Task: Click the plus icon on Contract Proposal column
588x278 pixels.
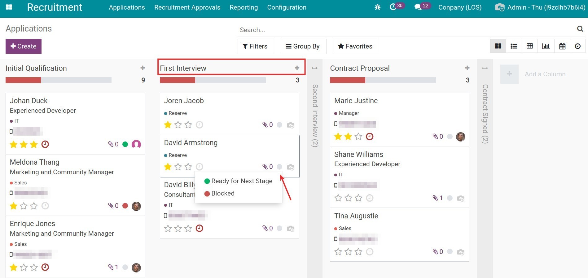Action: click(467, 68)
